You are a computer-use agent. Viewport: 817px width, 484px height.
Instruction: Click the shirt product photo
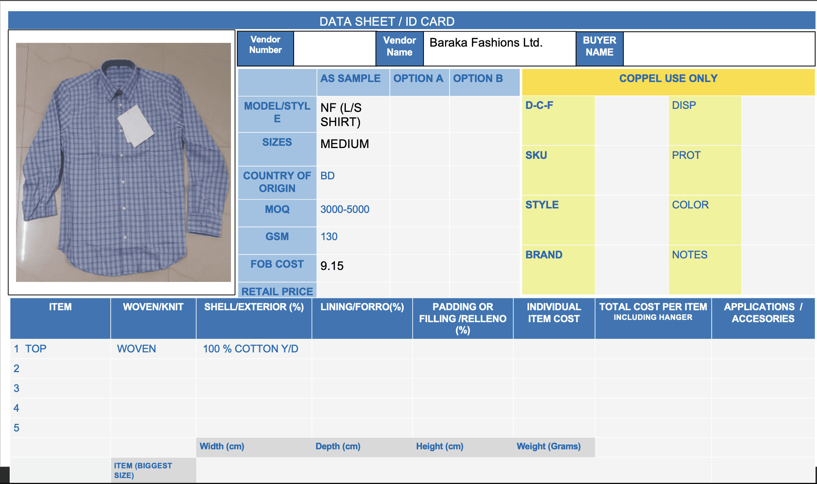(x=123, y=162)
